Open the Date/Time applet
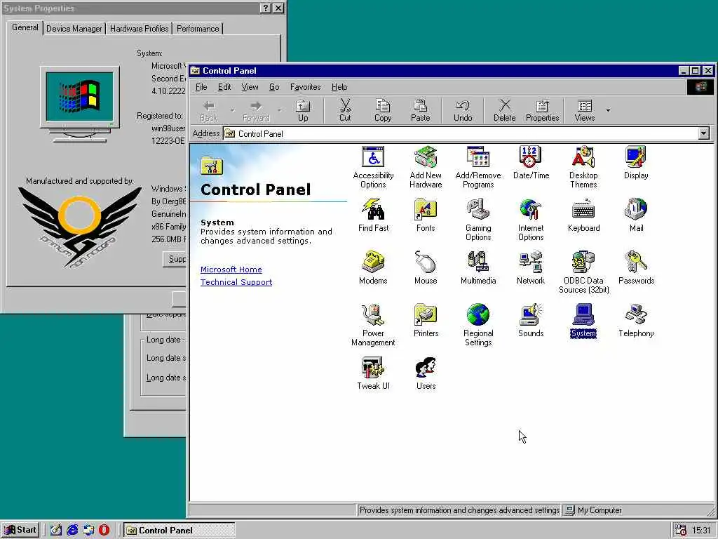The height and width of the screenshot is (539, 718). 531,163
